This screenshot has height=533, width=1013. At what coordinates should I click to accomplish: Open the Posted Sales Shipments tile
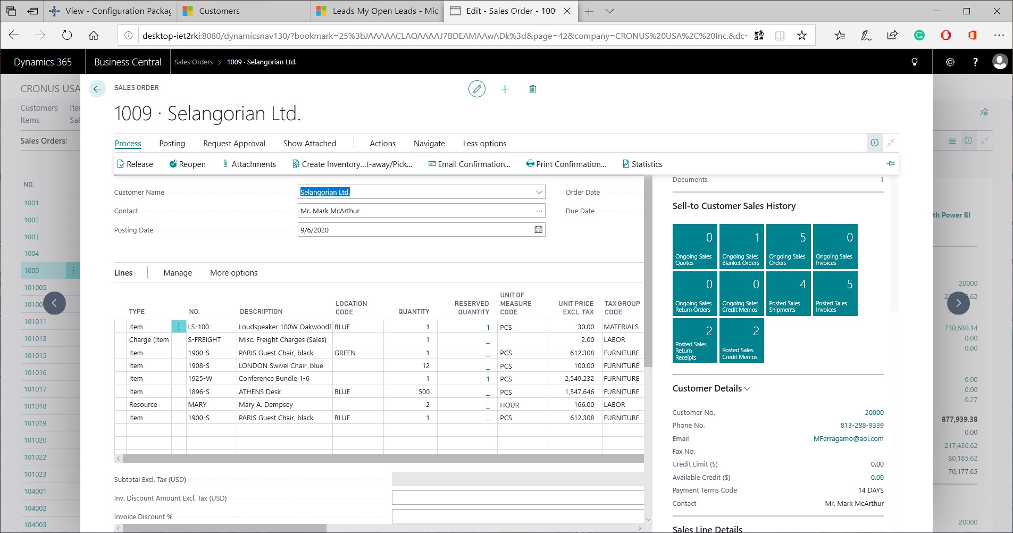(788, 294)
